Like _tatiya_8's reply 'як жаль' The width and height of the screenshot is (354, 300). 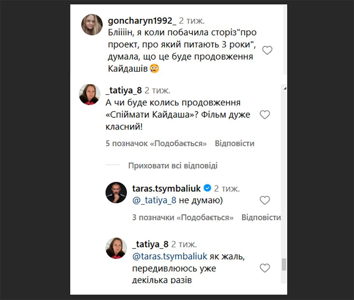pyautogui.click(x=265, y=268)
